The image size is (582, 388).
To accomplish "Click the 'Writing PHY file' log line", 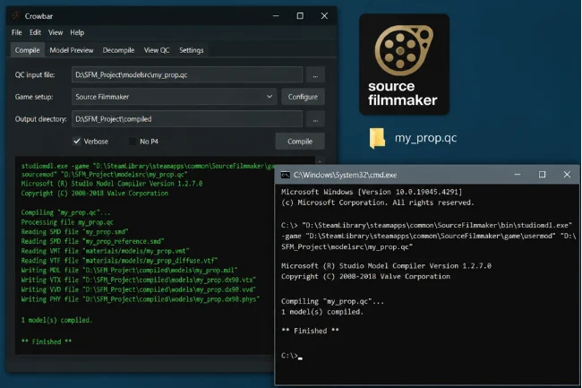I will coord(140,299).
